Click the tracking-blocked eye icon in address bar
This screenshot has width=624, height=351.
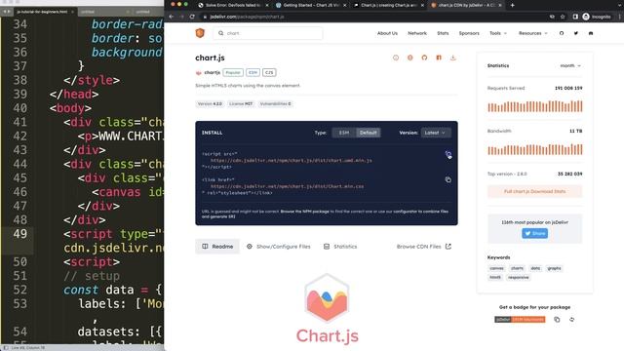click(552, 17)
